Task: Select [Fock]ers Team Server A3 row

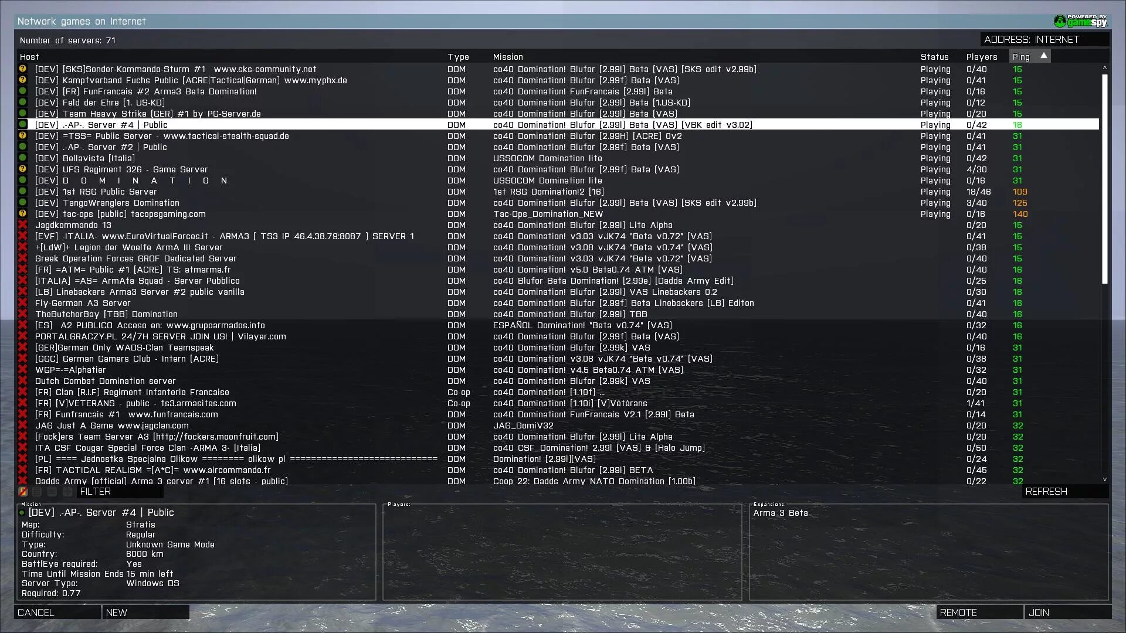Action: point(558,437)
